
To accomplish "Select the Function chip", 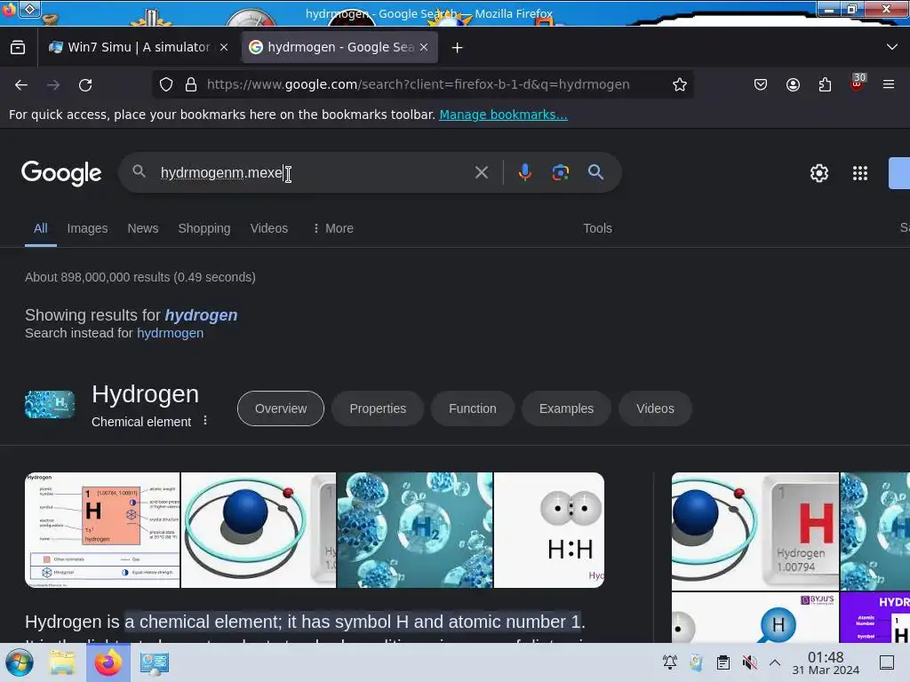I will click(x=473, y=408).
